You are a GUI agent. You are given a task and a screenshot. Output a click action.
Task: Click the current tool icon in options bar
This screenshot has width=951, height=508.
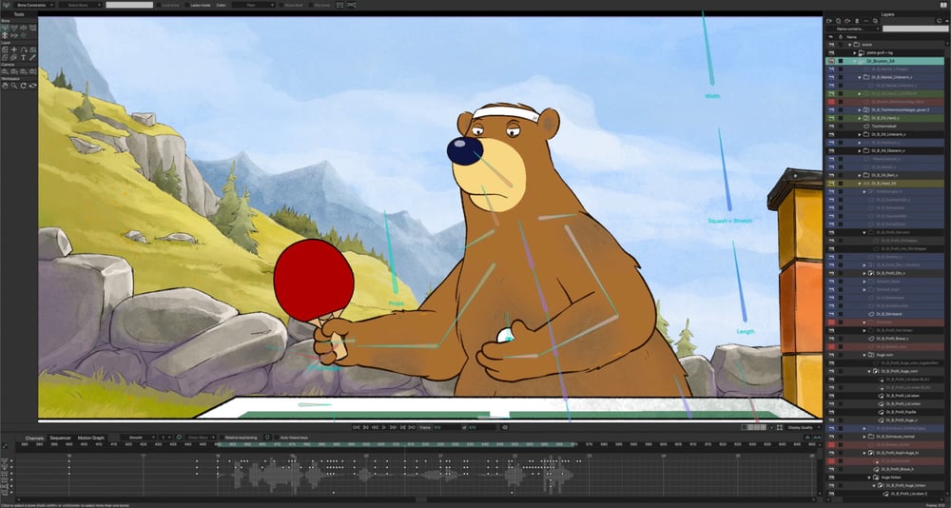click(x=6, y=5)
